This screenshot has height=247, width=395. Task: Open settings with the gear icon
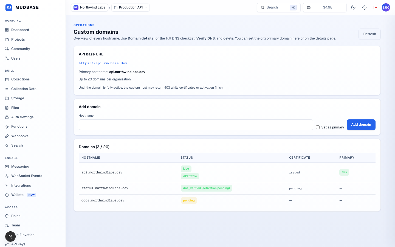click(364, 7)
